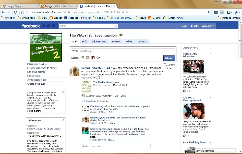The image size is (242, 154).
Task: Open the mail envelope extension icon
Action: [216, 12]
